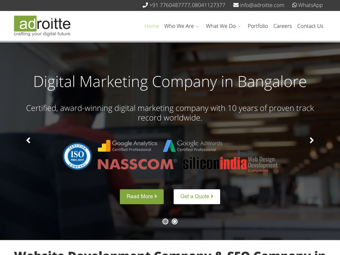Click the ISO certified company badge

pos(77,156)
